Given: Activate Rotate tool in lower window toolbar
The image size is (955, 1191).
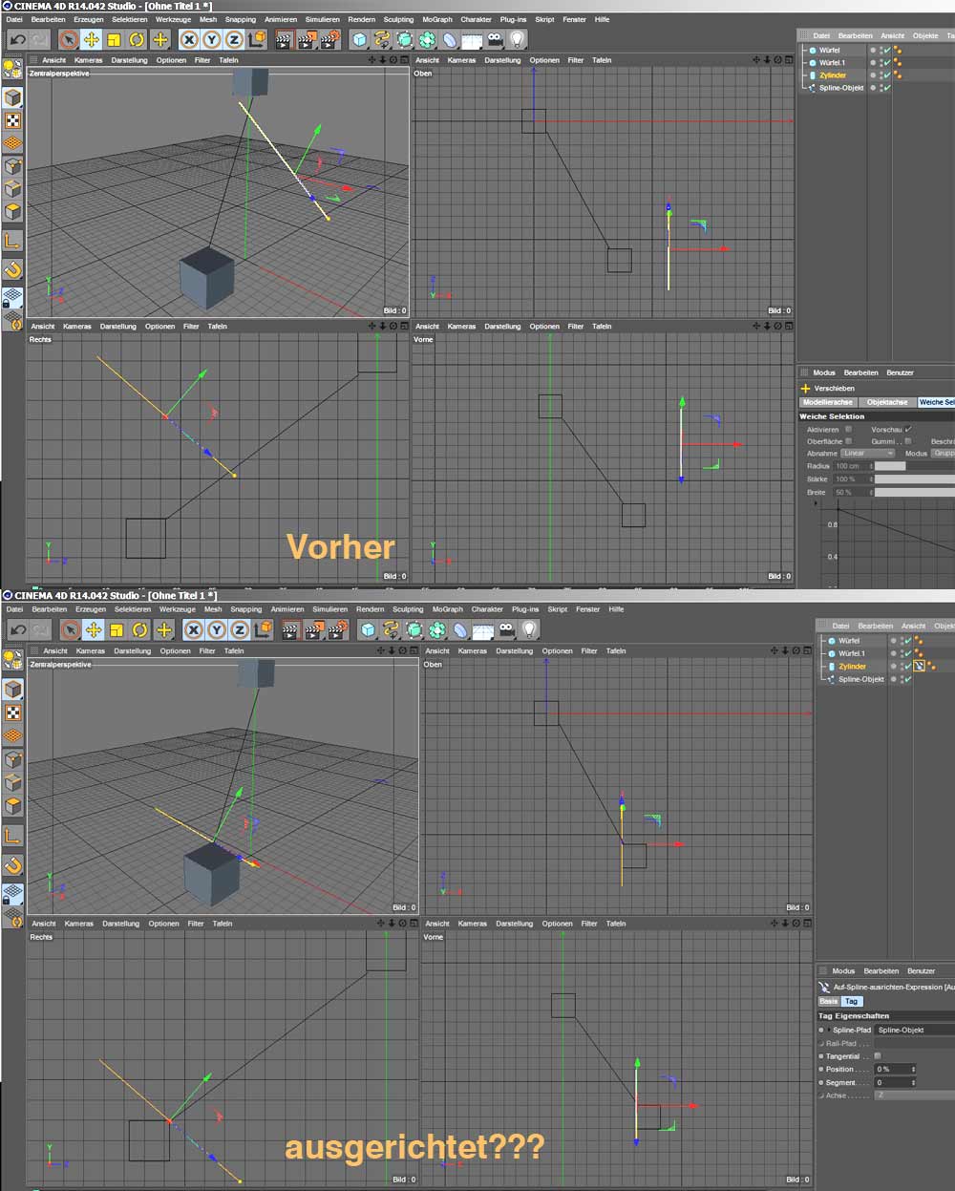Looking at the screenshot, I should (140, 629).
